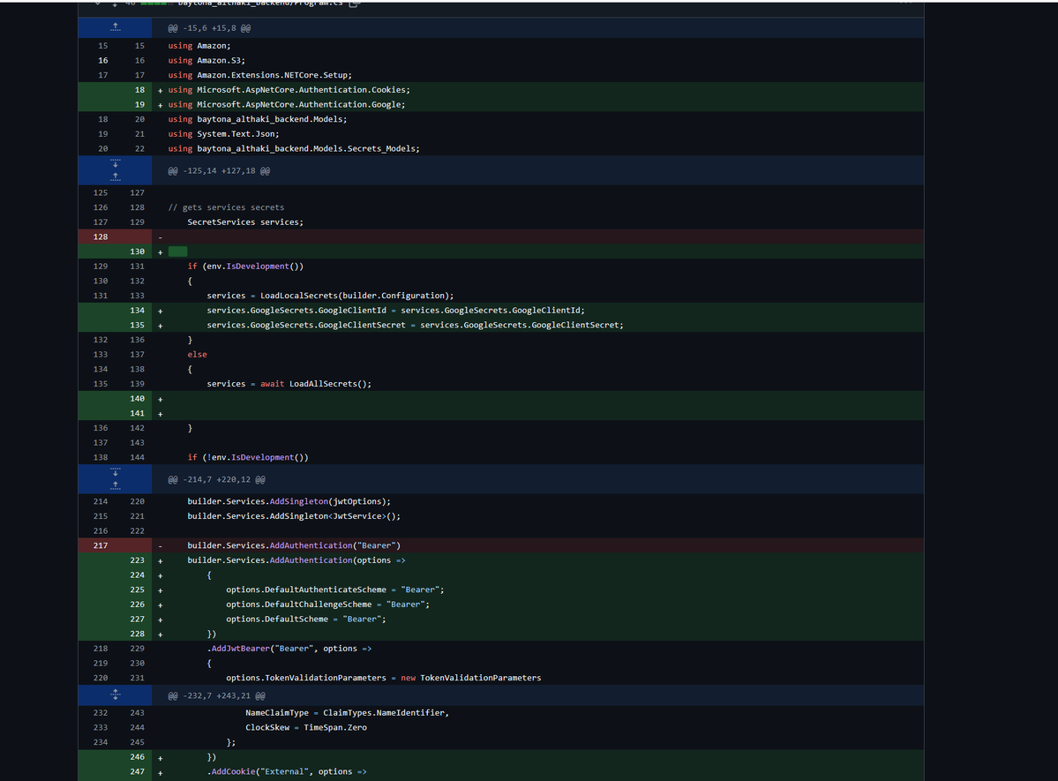
Task: Click line 'options.DefaultChallengeScheme = "Bearer";'
Action: 328,605
